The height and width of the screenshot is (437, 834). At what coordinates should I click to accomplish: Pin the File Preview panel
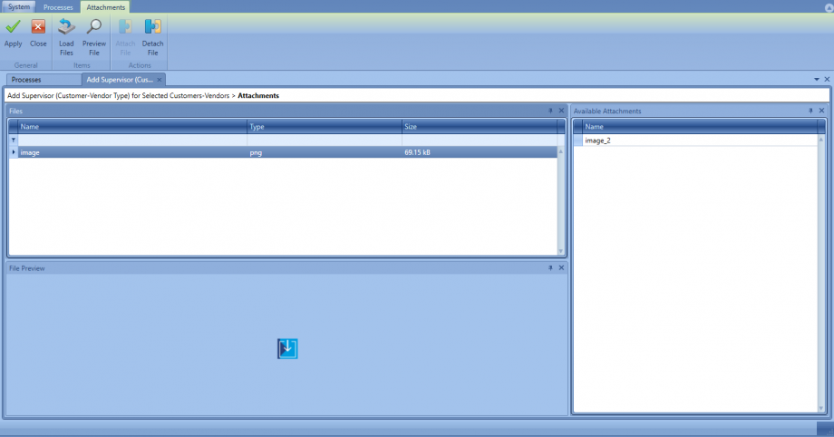click(550, 267)
